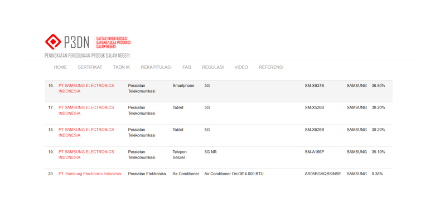Select model SM-X526B cell
This screenshot has height=217, width=435.
coord(315,108)
